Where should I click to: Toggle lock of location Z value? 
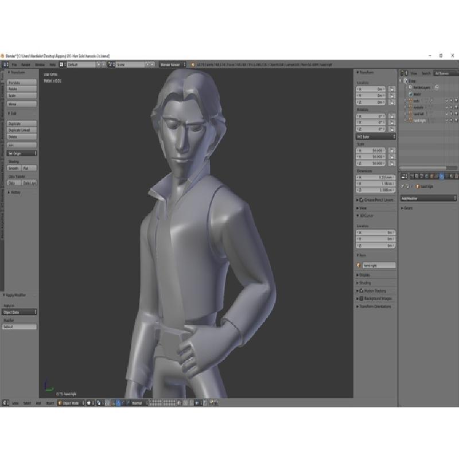(x=392, y=102)
